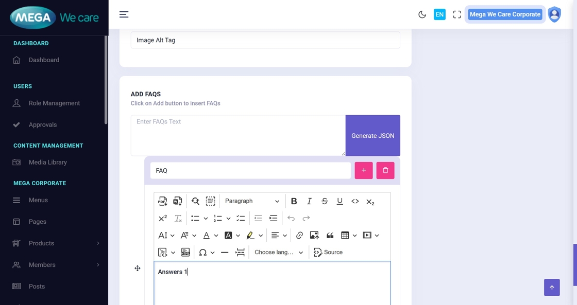577x305 pixels.
Task: Open the Choose language dropdown
Action: [279, 252]
